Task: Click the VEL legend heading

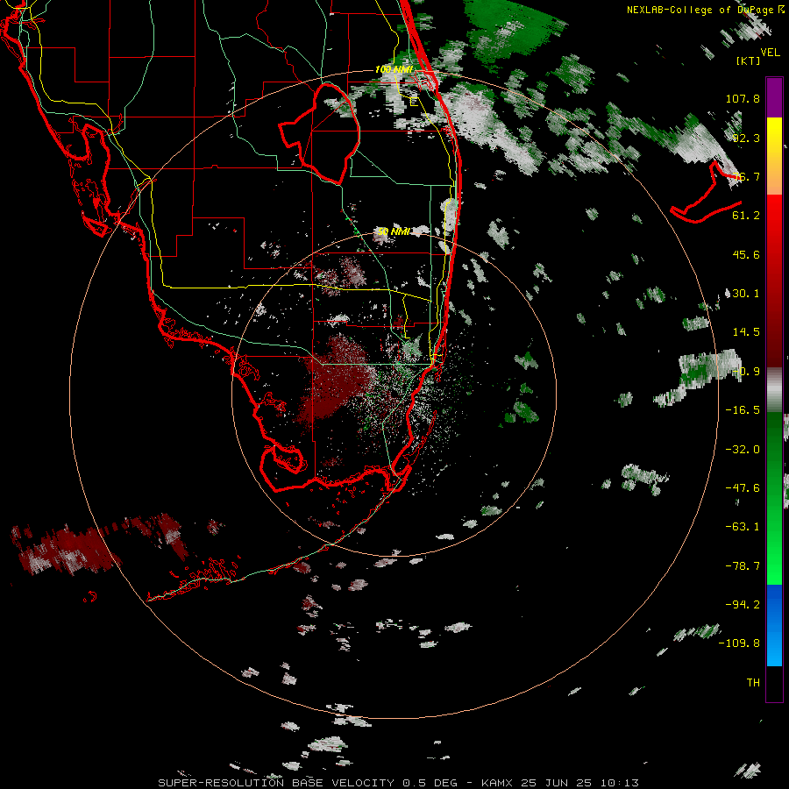Action: pyautogui.click(x=770, y=52)
